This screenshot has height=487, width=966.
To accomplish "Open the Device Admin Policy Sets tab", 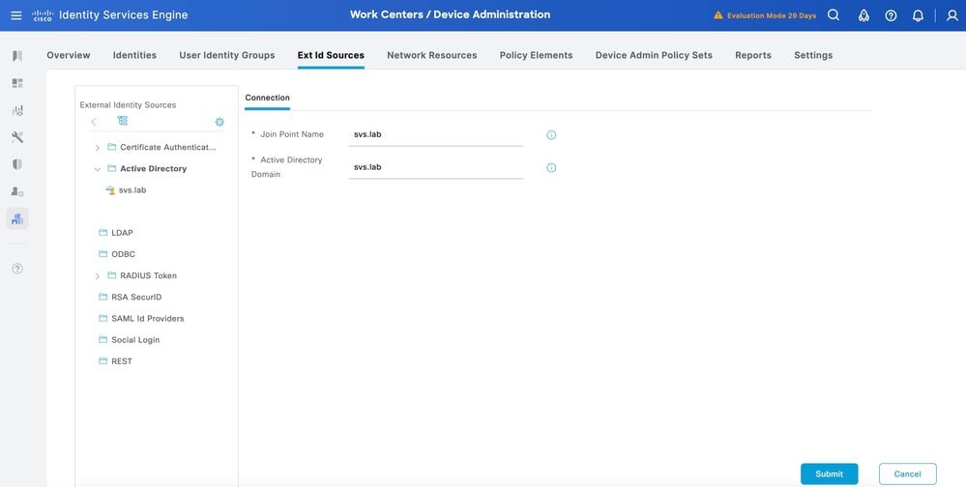I will (654, 55).
